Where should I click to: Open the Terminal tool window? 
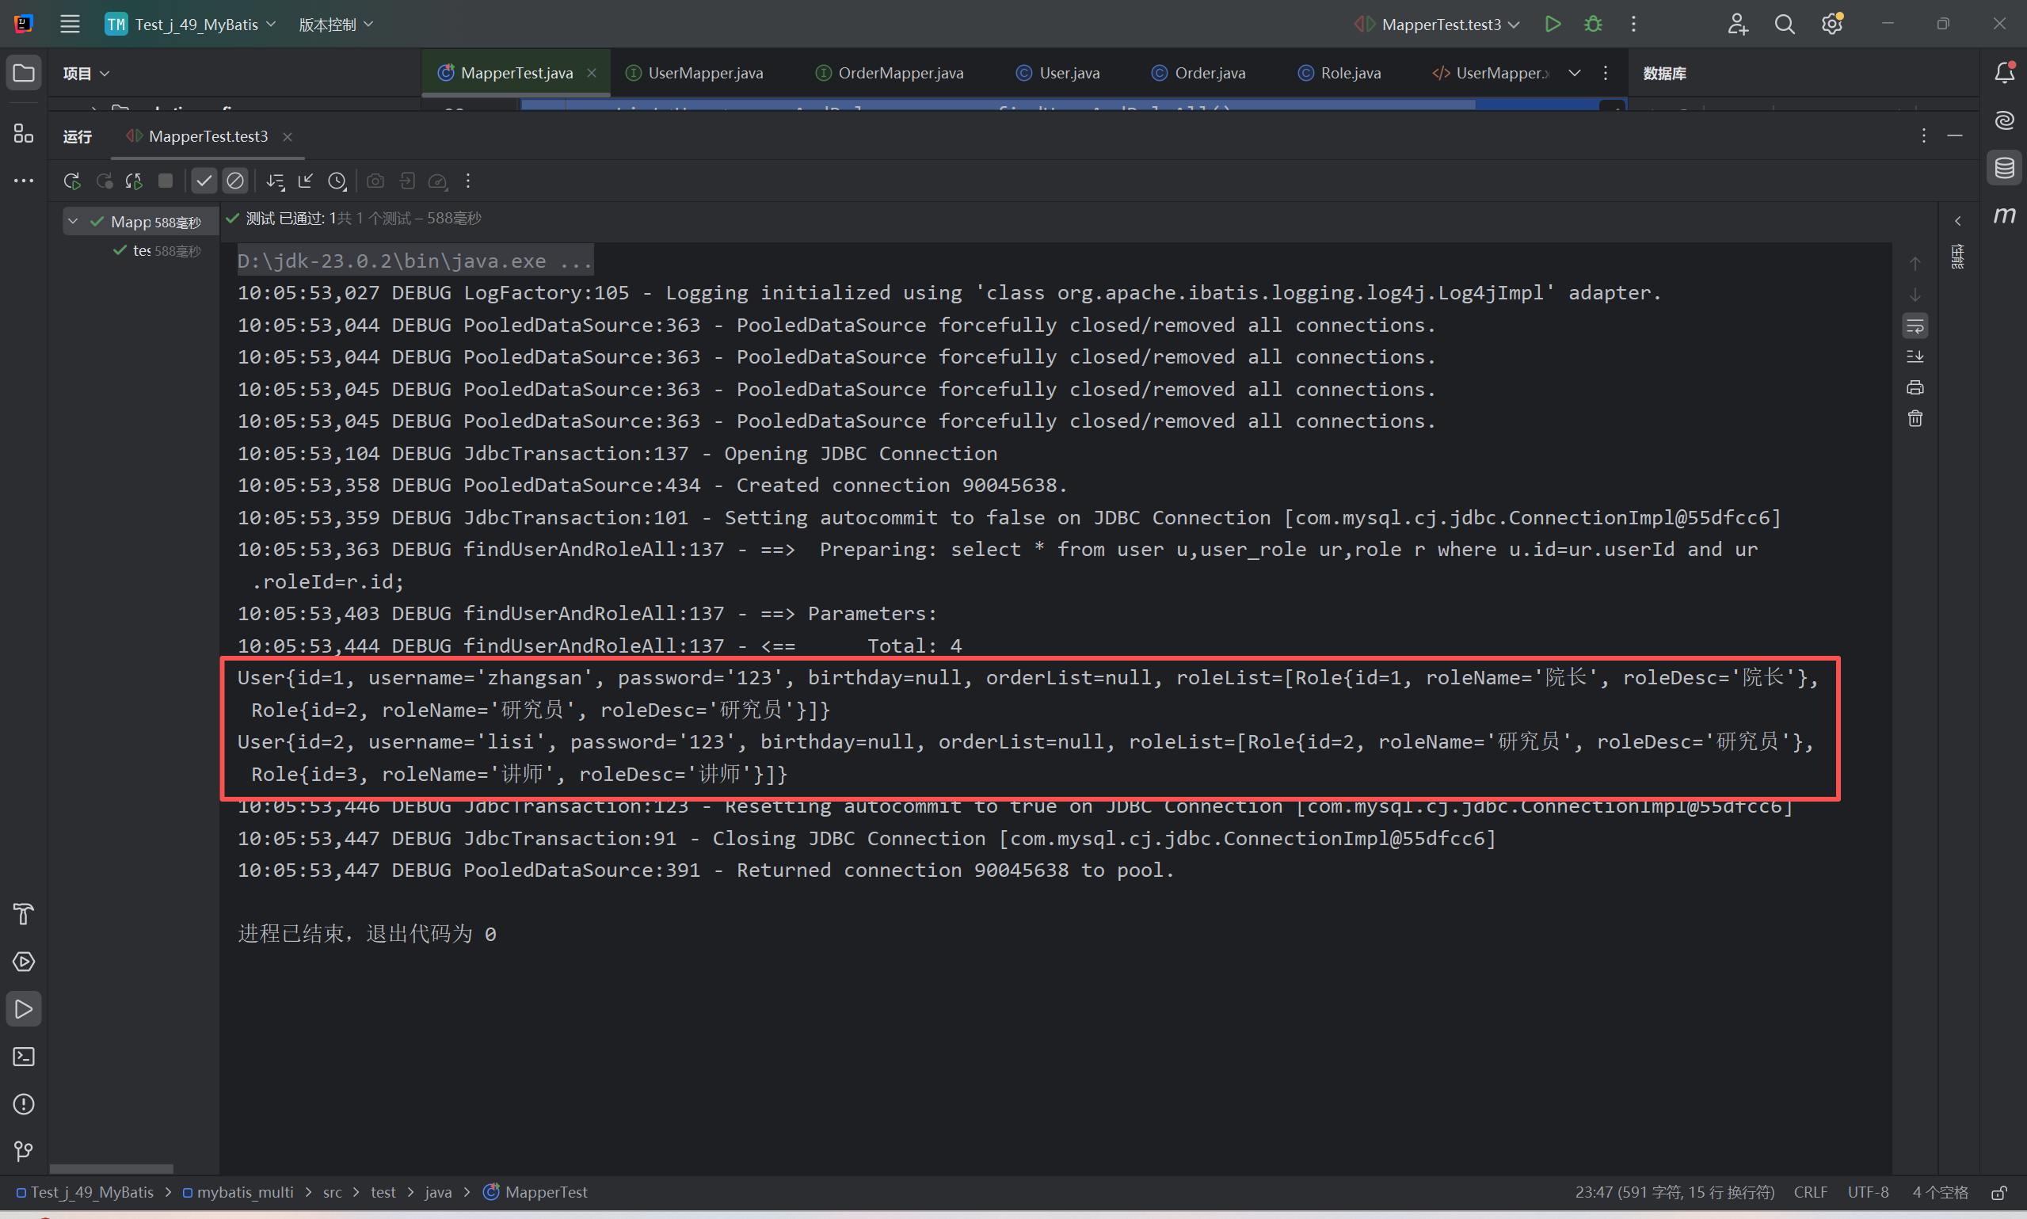[x=24, y=1057]
